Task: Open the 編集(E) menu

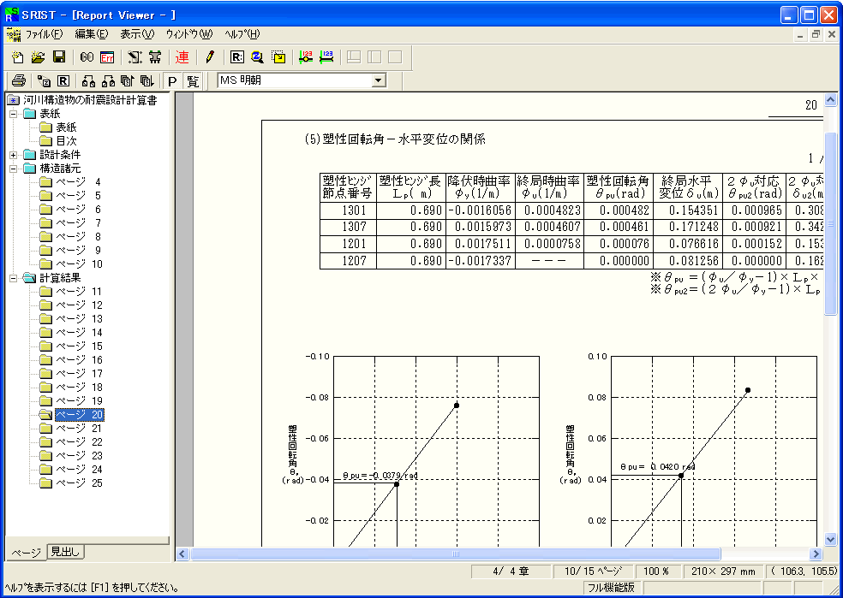Action: pyautogui.click(x=92, y=34)
